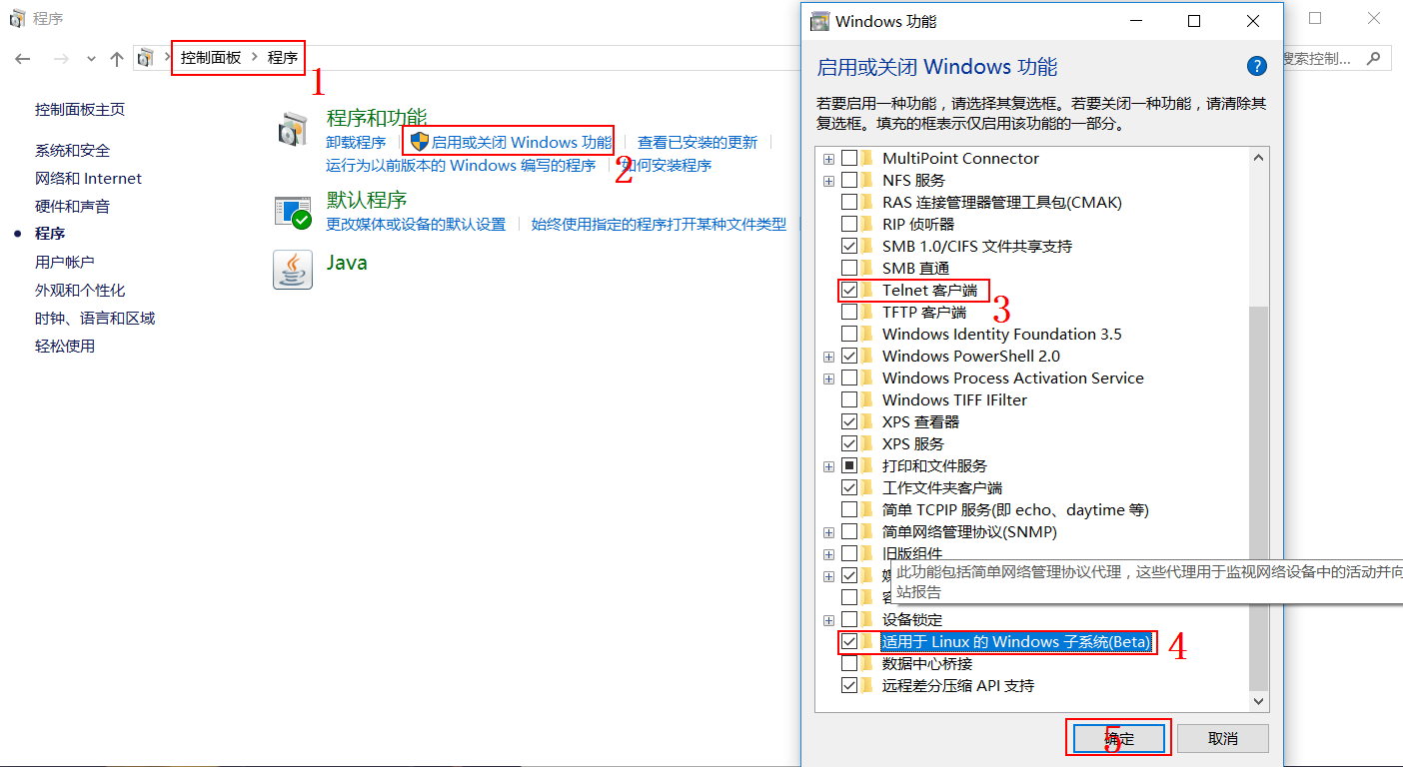
Task: Click the Default Programs icon
Action: 293,212
